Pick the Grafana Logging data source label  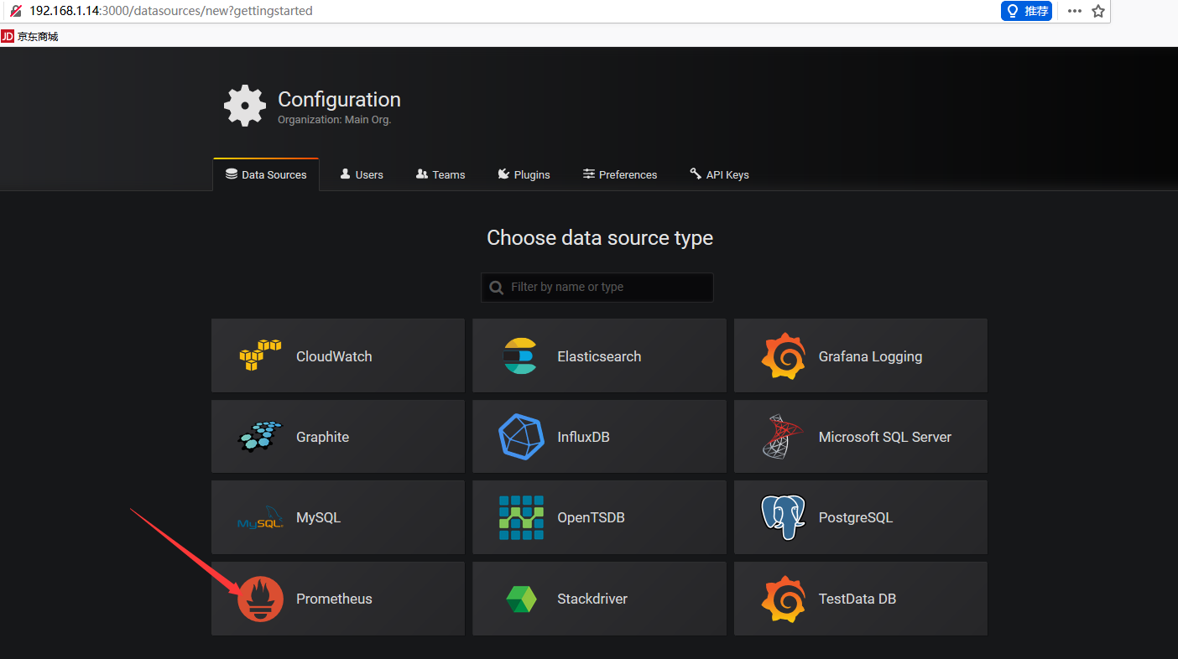pos(870,356)
